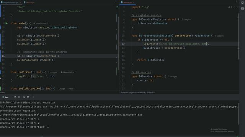The height and width of the screenshot is (137, 245).
Task: Click the Run console vertical scrollbar
Action: [238, 113]
